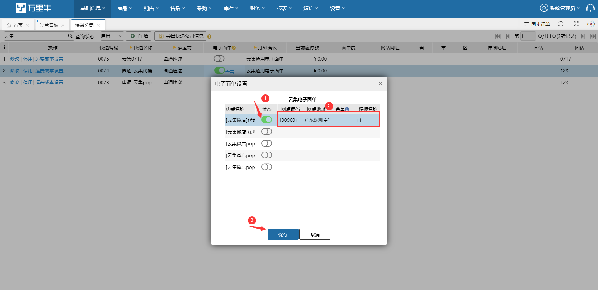Expand 财务 menu
Viewport: 598px width, 290px height.
257,8
